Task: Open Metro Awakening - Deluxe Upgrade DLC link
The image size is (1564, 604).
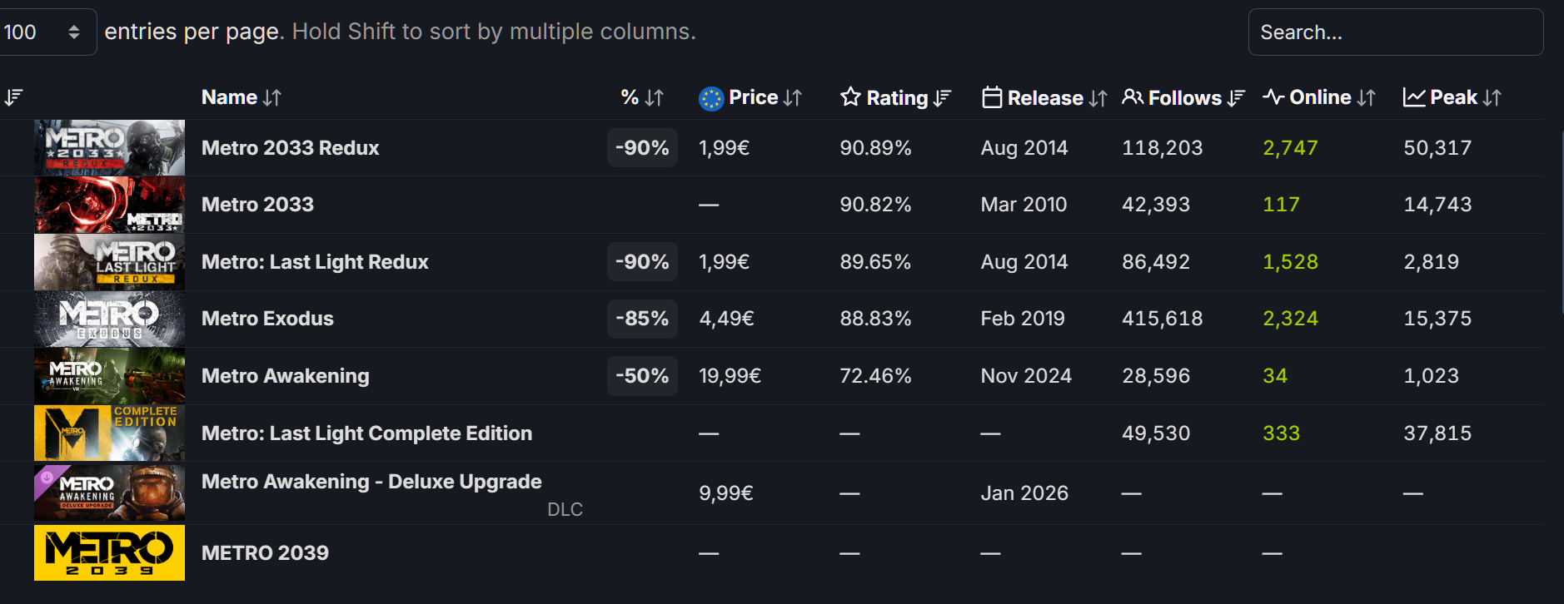Action: tap(371, 482)
